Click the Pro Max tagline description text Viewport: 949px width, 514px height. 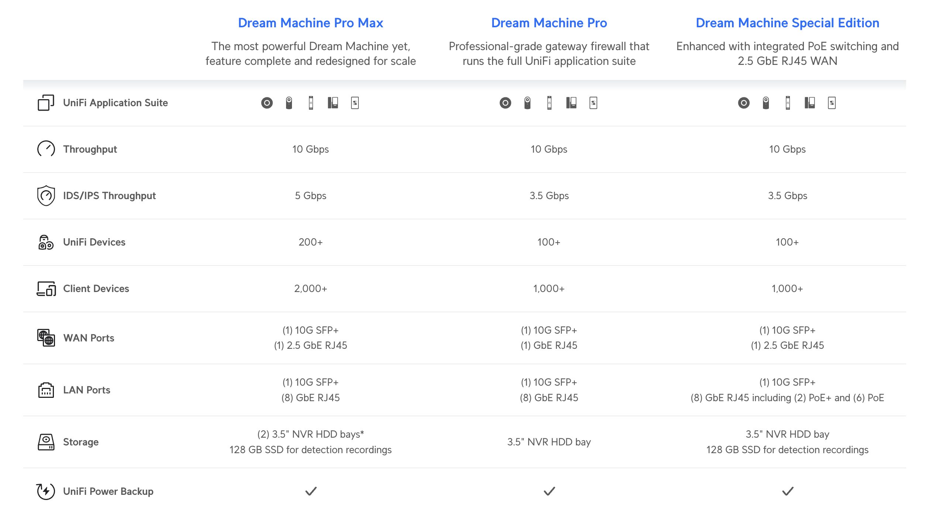[x=310, y=53]
